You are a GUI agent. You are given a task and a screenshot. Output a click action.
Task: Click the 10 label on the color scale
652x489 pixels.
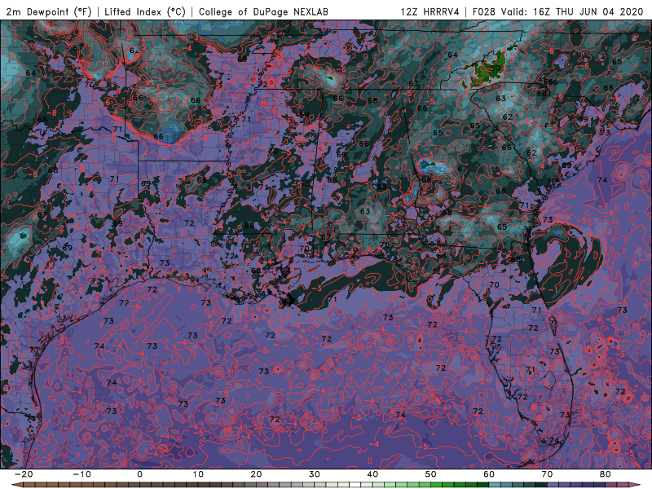(198, 474)
